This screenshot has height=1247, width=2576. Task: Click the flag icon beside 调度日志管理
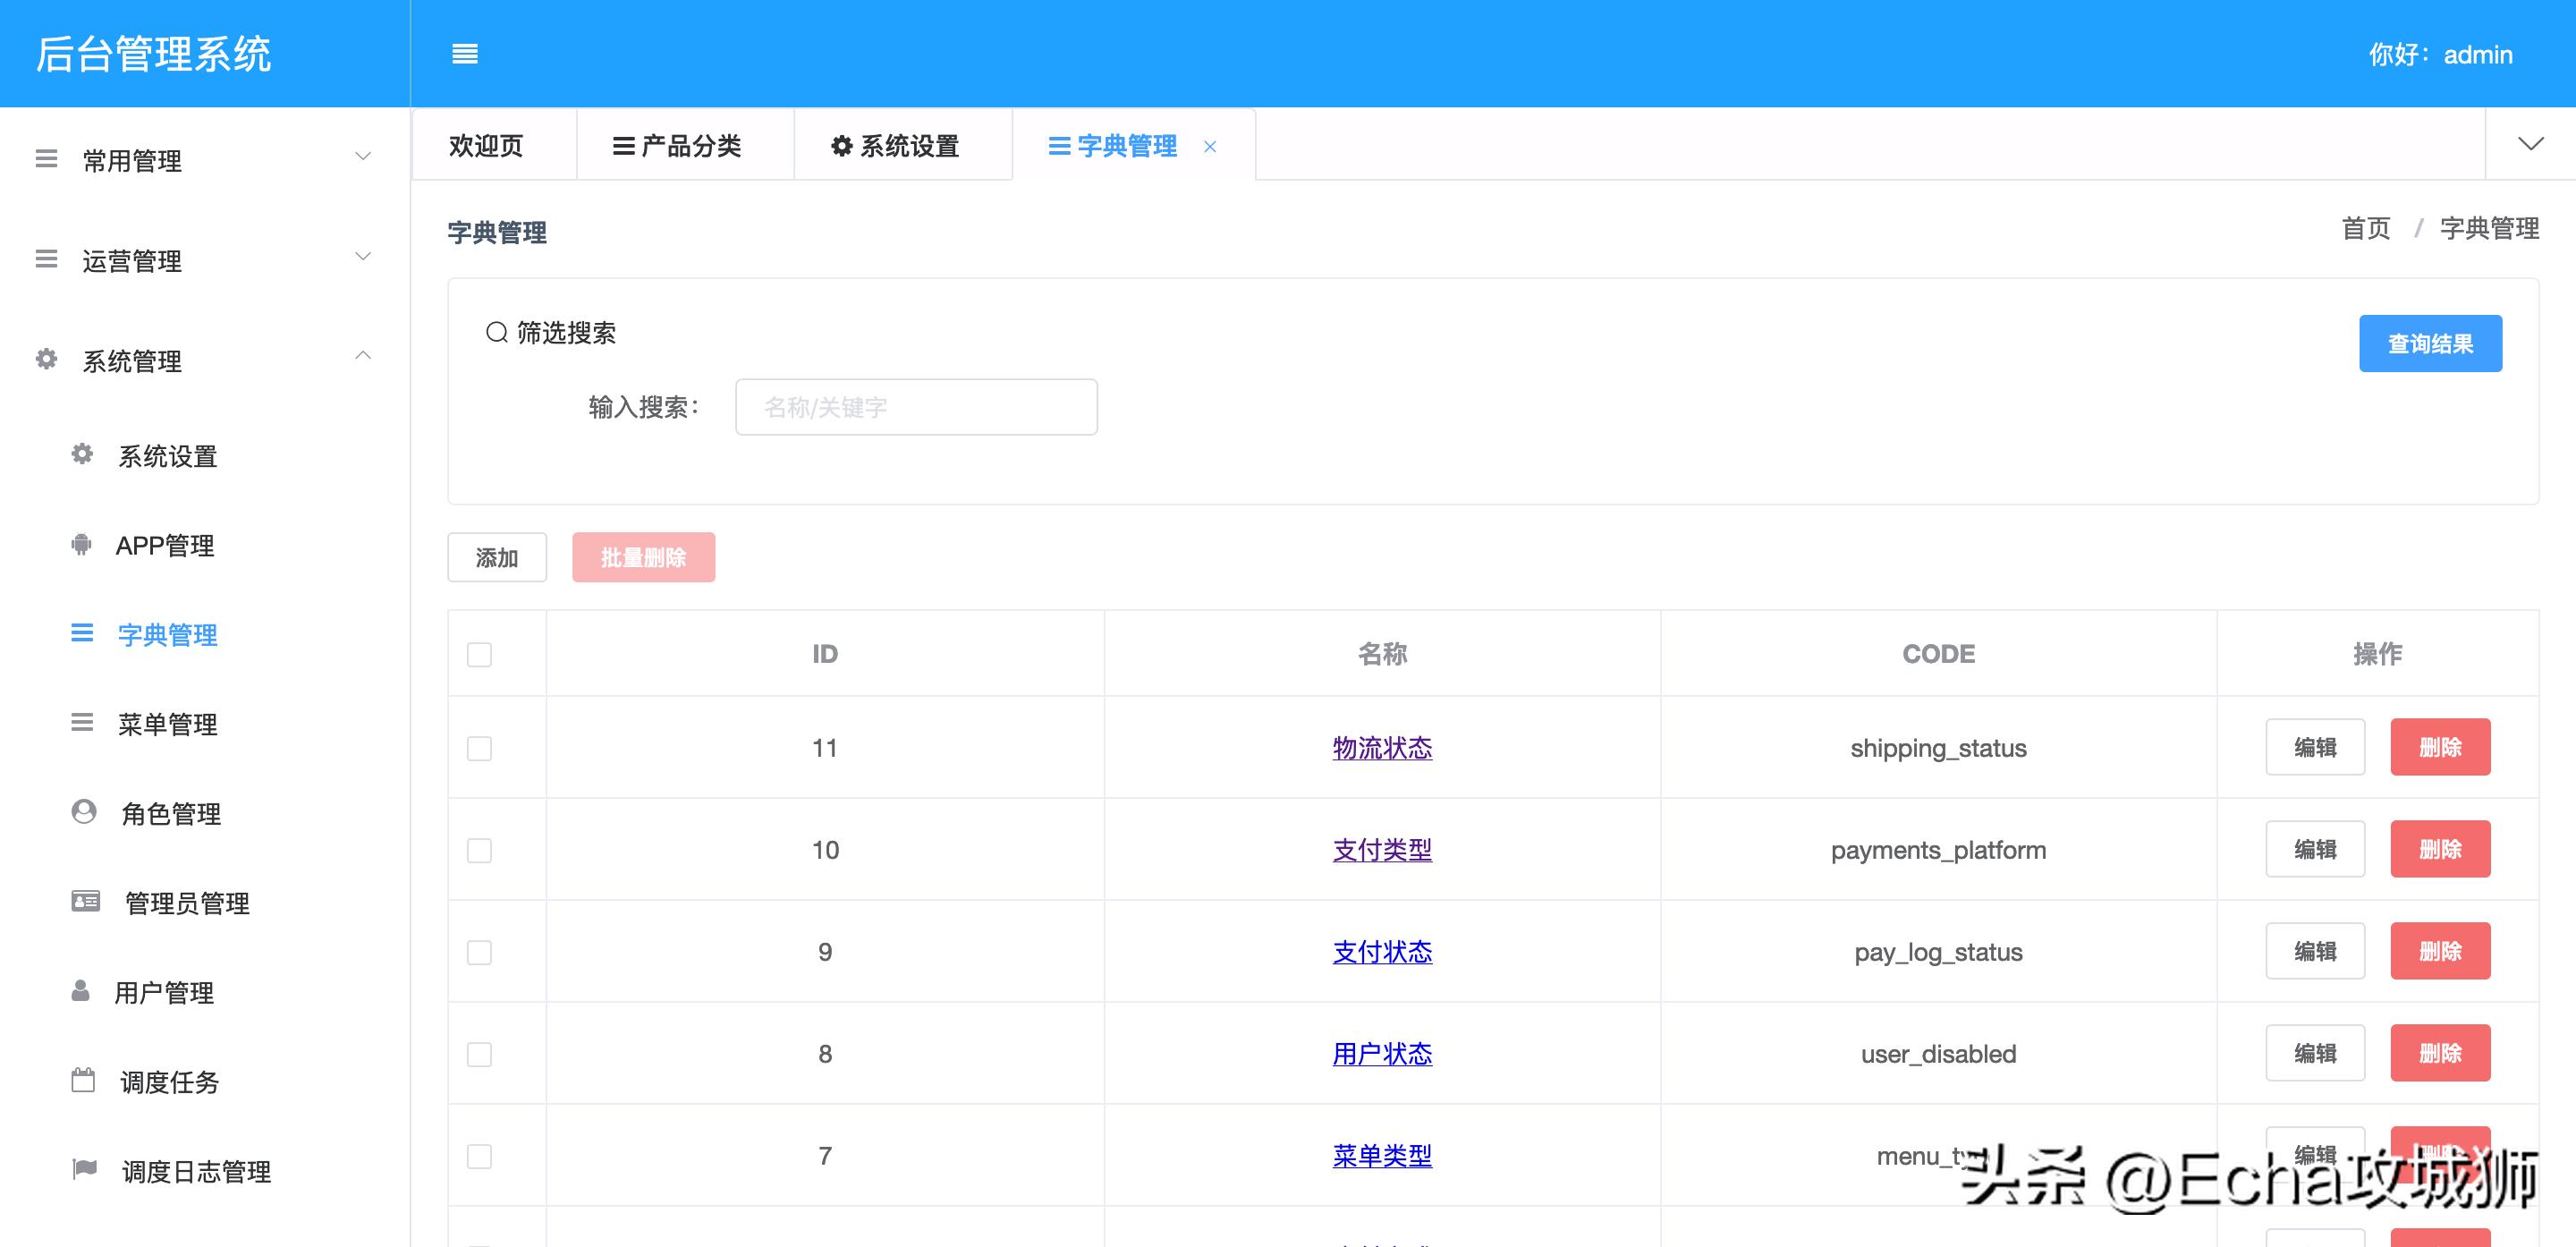click(84, 1170)
